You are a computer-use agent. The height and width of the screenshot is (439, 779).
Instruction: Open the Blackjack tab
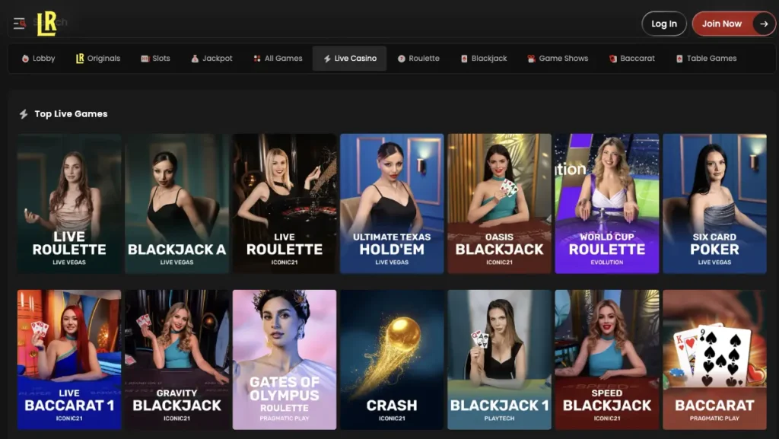(484, 59)
